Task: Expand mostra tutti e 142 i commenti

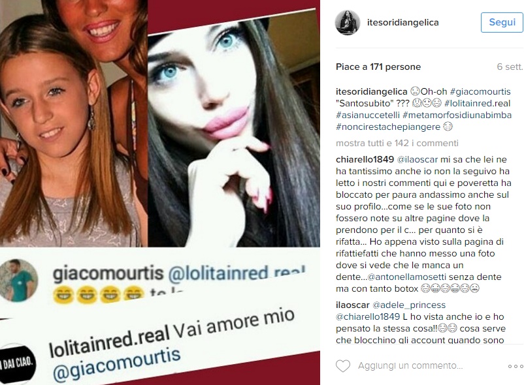Action: [397, 143]
